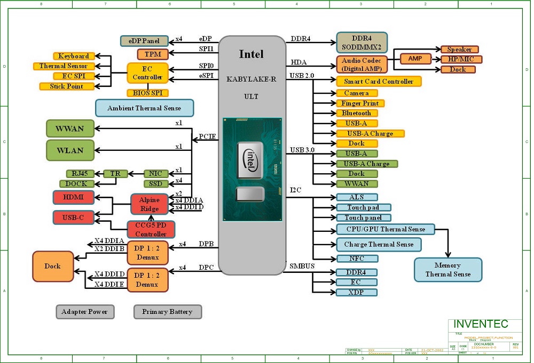Select the yellow Dock block on USB 2.0
The height and width of the screenshot is (363, 534).
tap(357, 143)
